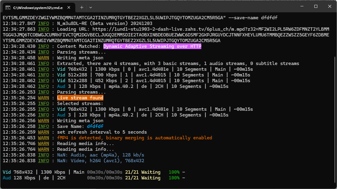Click the set refresh interval to 5 seconds line

(x=102, y=132)
